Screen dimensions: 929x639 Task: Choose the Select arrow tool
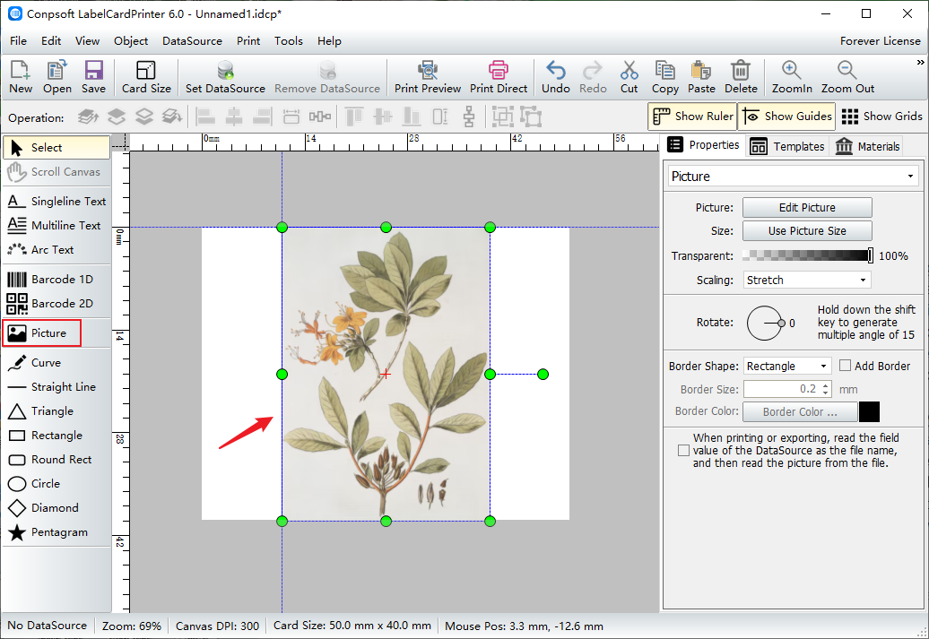point(56,148)
